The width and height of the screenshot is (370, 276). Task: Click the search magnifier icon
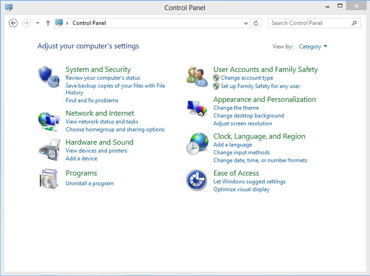[x=354, y=23]
